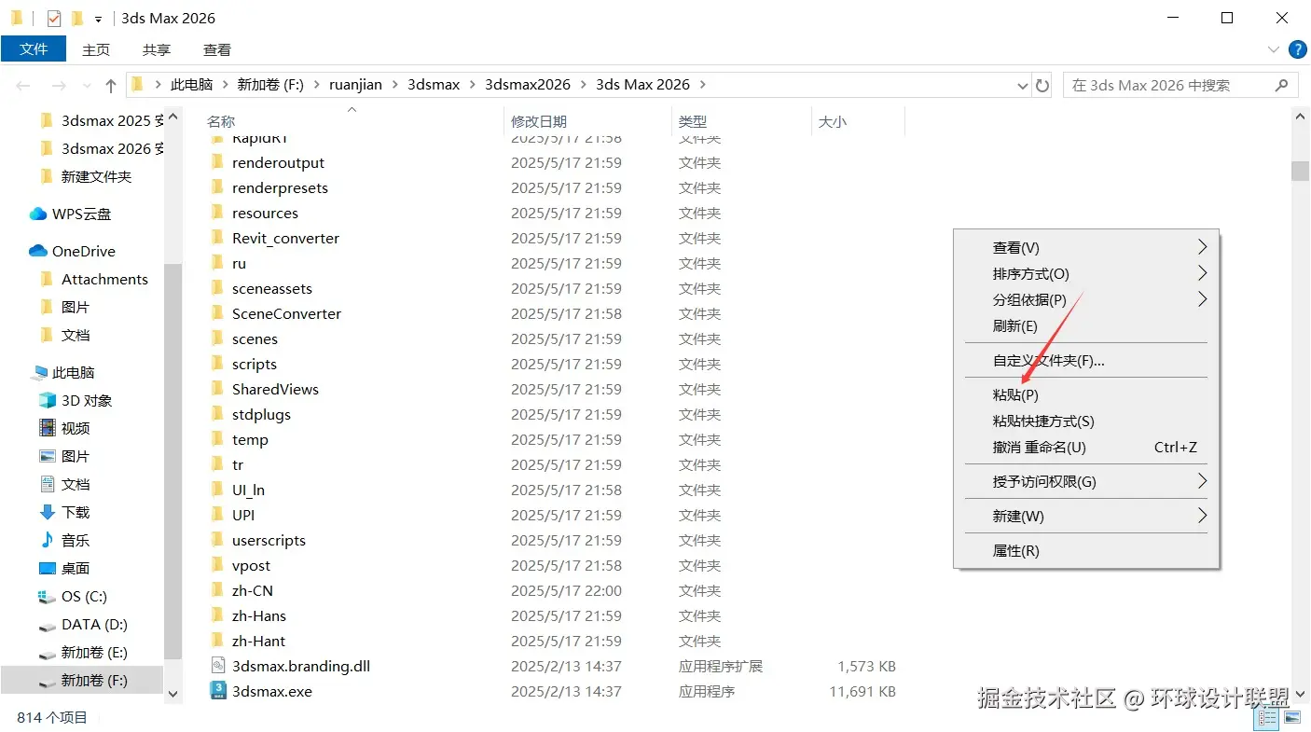Click the scripts folder icon

218,364
